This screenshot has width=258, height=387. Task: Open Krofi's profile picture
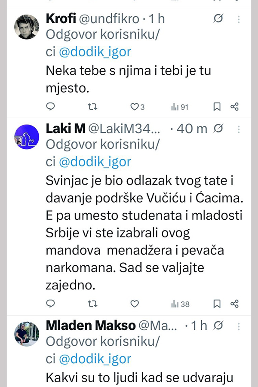click(27, 27)
